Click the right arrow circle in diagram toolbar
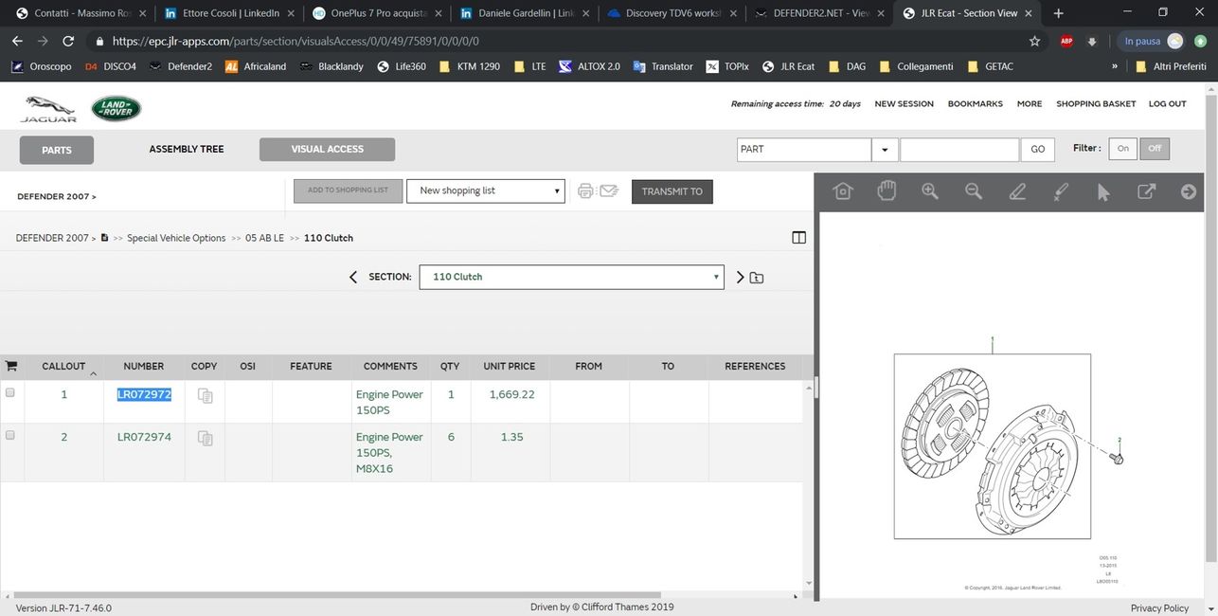1218x616 pixels. tap(1189, 191)
